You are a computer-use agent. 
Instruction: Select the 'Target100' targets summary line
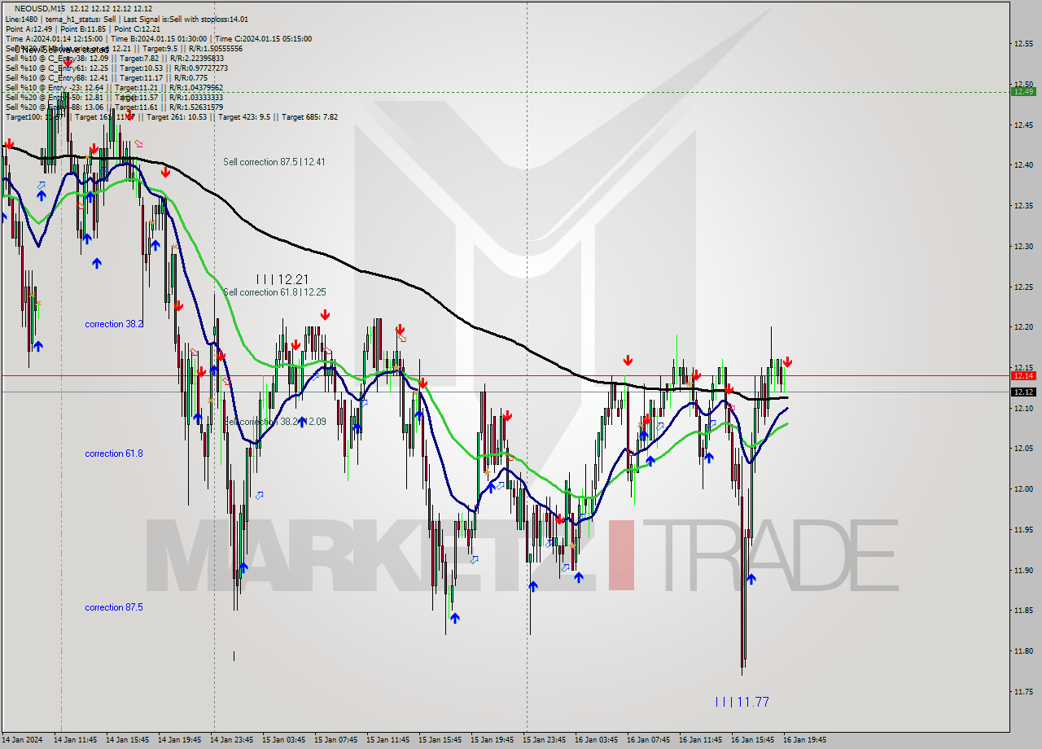coord(171,116)
